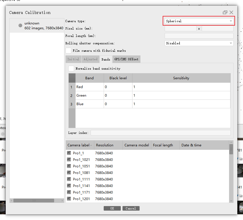Switch to the Initial tab

click(73, 59)
